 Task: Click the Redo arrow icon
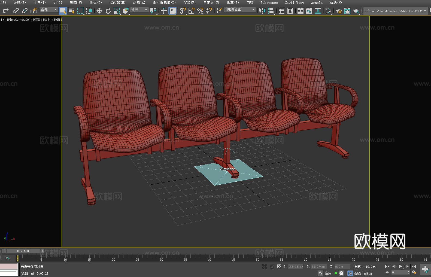point(5,11)
